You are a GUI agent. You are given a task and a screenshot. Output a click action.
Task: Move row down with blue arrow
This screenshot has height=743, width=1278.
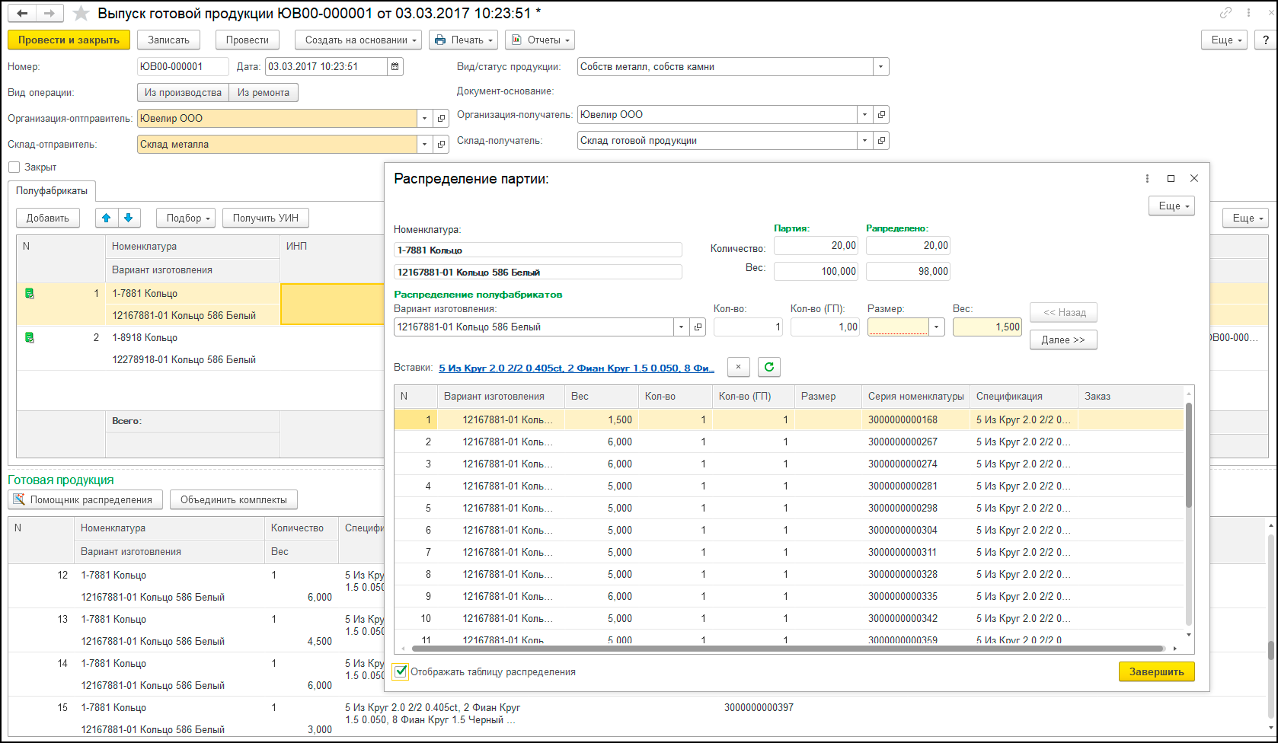click(129, 218)
